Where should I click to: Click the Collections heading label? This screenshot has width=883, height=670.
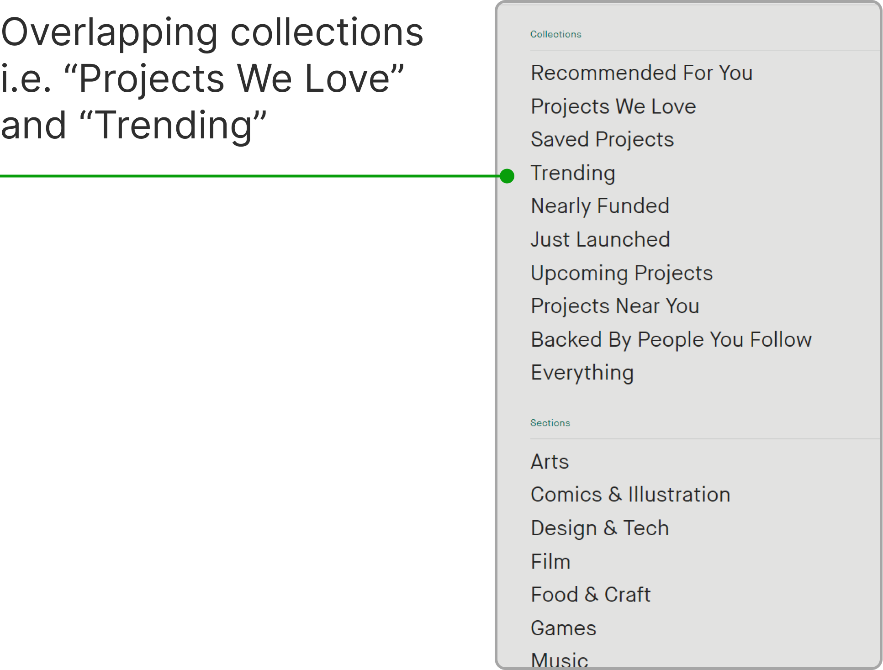(555, 34)
